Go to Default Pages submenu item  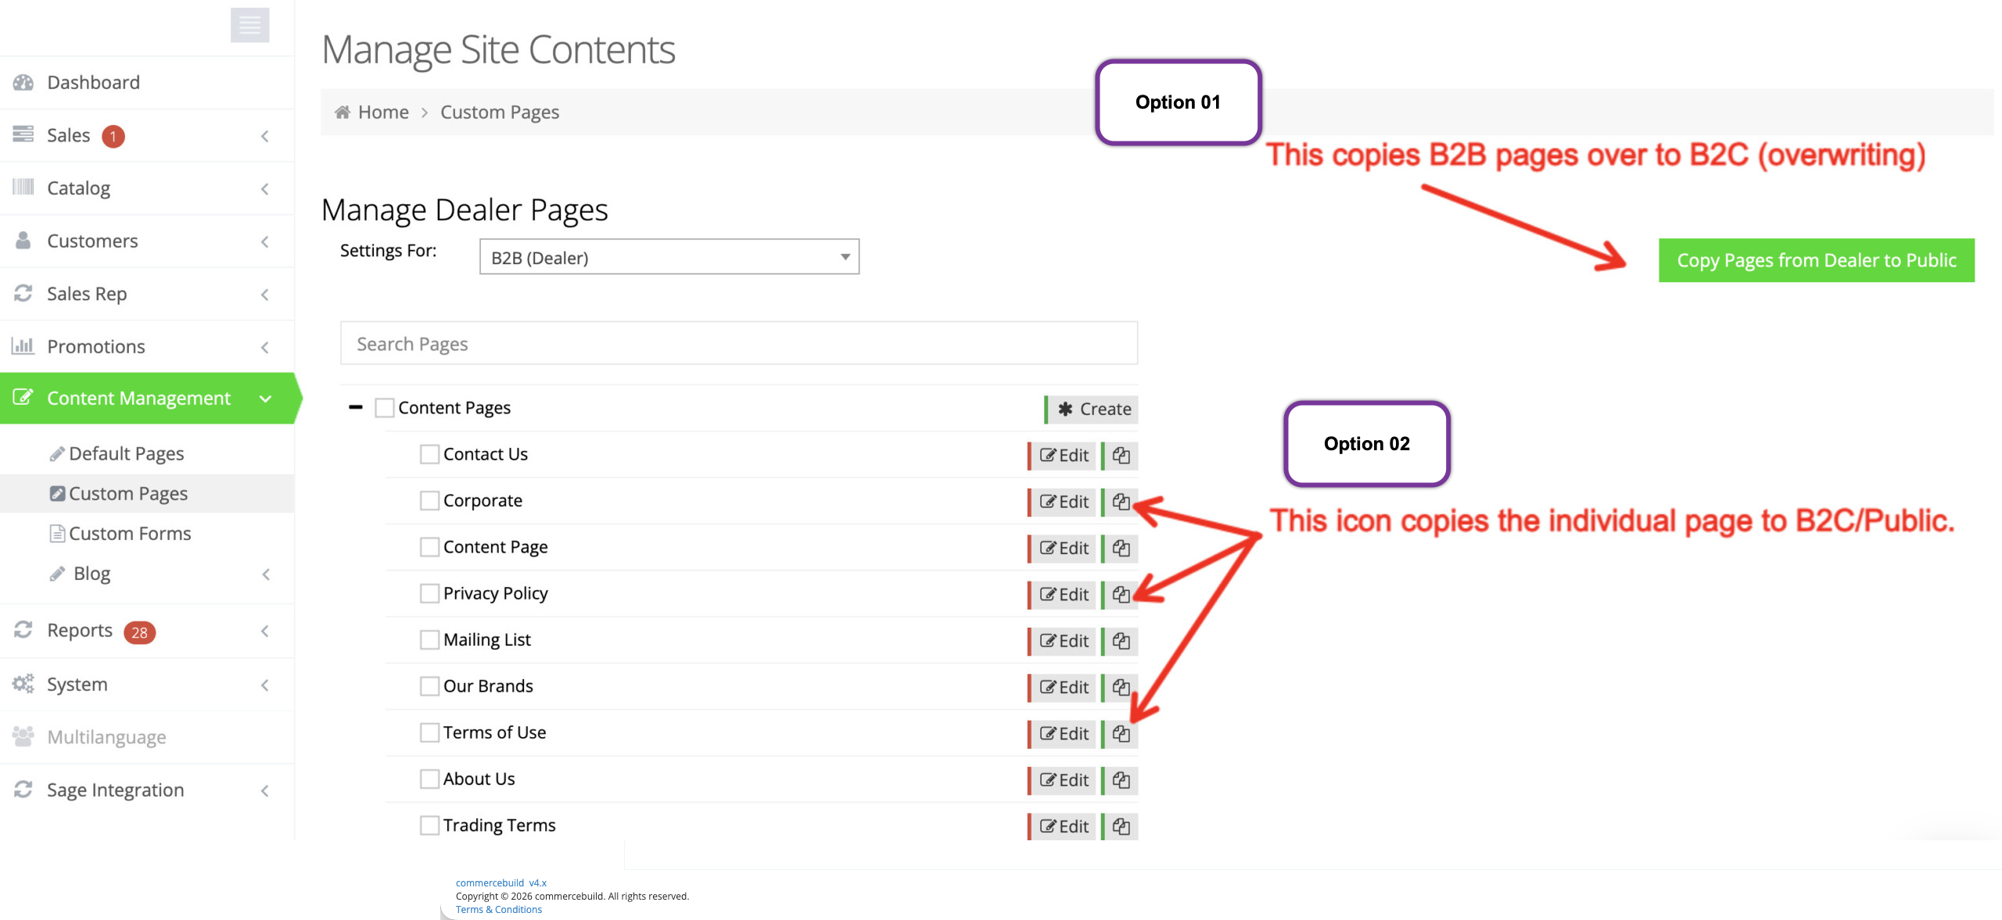[126, 454]
